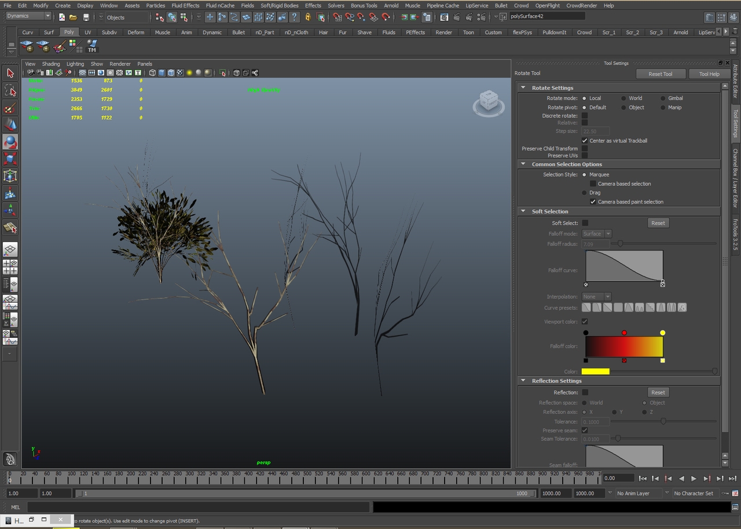Click Reset in Reflection Settings
Screen dimensions: 741x529
(x=658, y=392)
